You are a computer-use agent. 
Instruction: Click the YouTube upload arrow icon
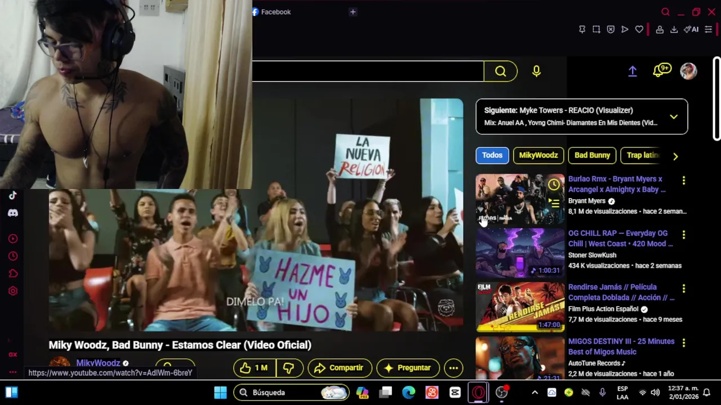click(x=633, y=71)
